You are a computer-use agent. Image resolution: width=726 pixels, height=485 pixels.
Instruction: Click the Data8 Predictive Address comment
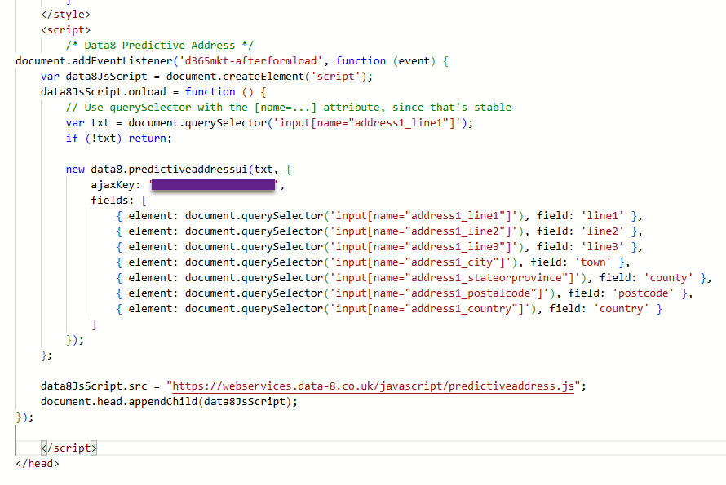[x=161, y=45]
